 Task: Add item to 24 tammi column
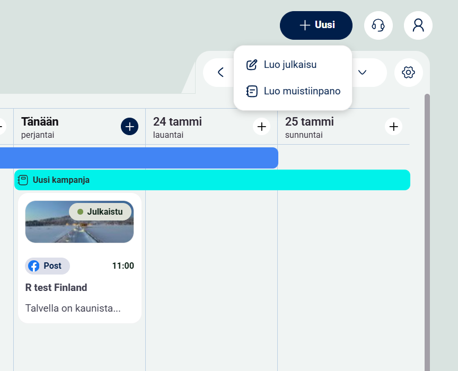261,127
